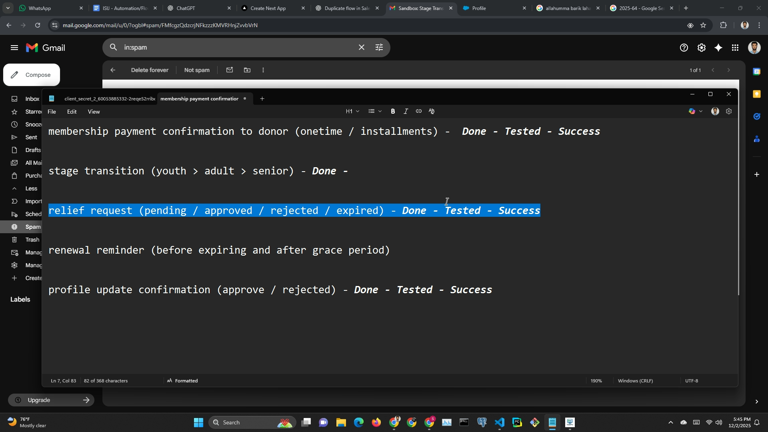Click the Not spam button
This screenshot has height=432, width=768.
197,70
